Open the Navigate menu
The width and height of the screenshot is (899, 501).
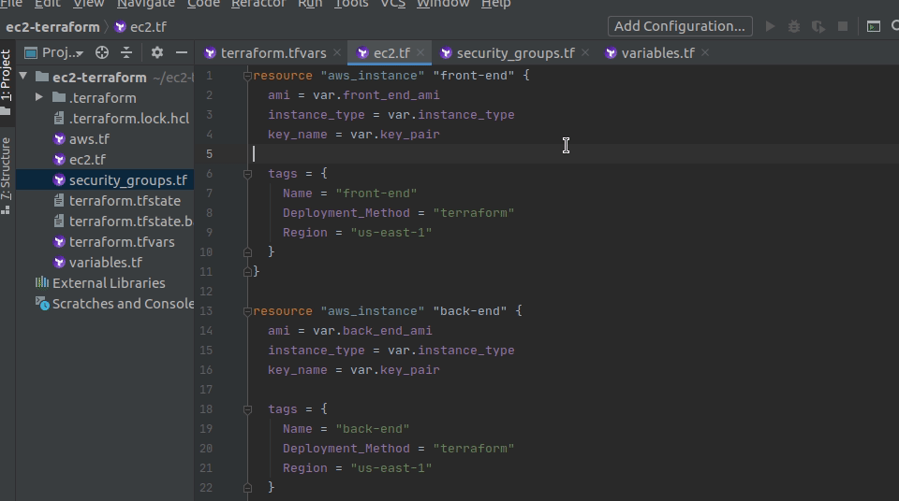(146, 4)
